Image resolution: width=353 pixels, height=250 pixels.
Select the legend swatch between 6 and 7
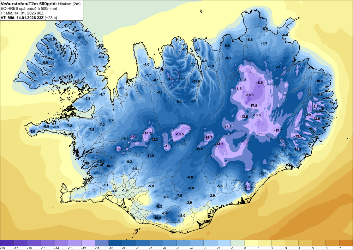pos(332,243)
